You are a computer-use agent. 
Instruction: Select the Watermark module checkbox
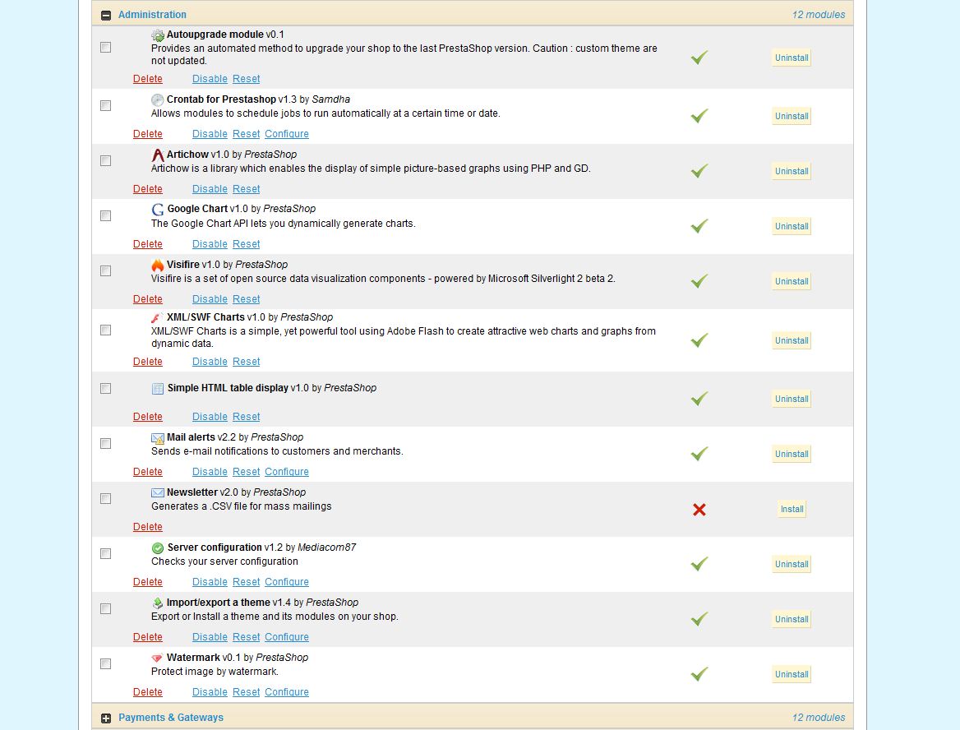point(105,664)
